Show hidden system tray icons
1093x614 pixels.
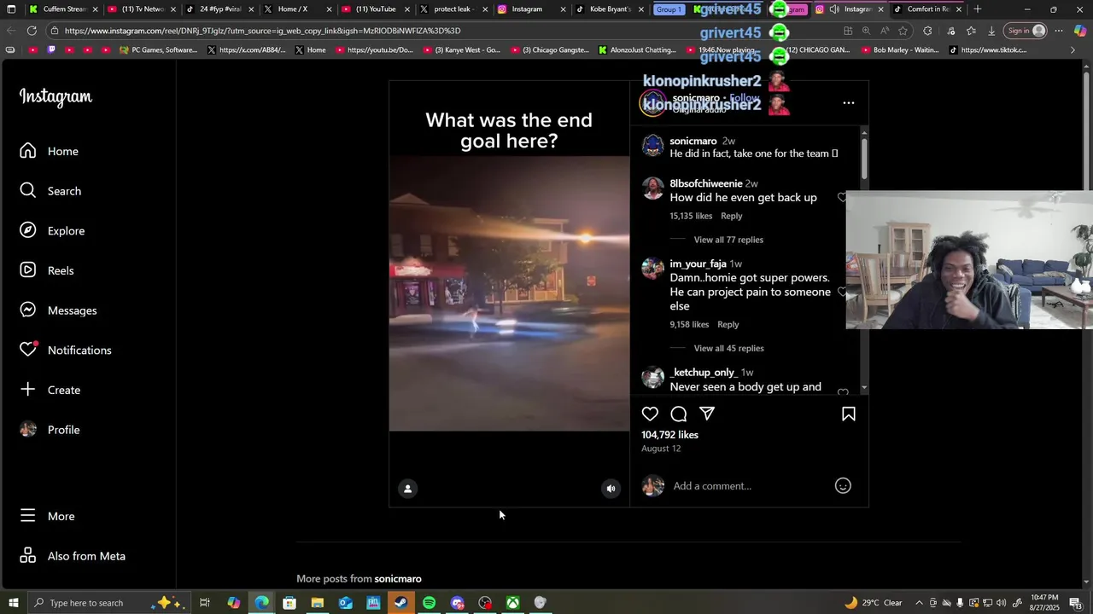pos(919,603)
